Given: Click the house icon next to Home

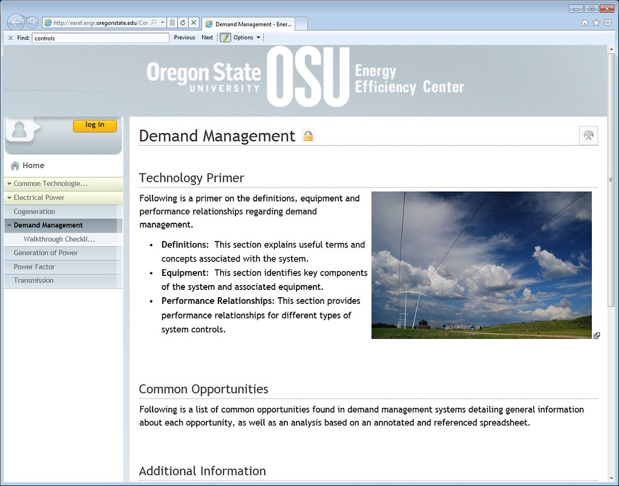Looking at the screenshot, I should point(15,166).
